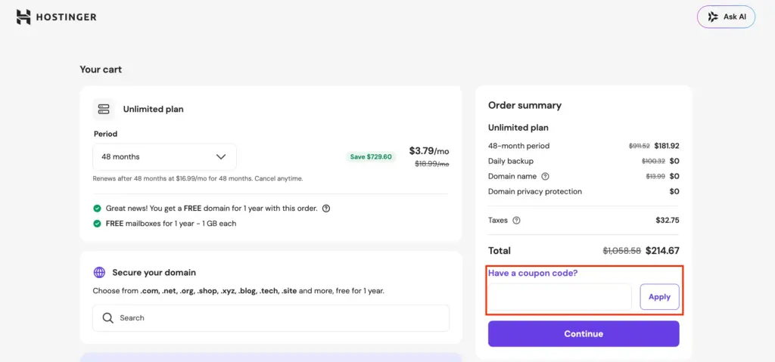
Task: Focus the coupon code input box
Action: 560,297
